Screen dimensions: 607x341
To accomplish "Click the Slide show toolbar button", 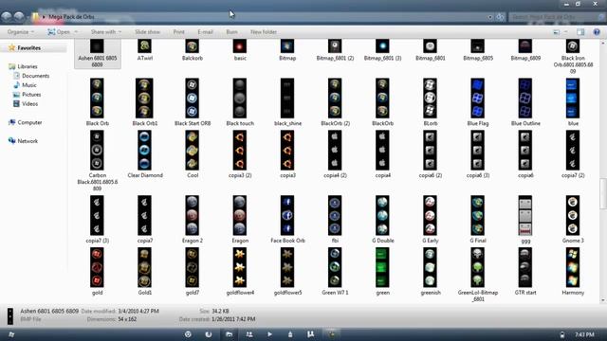I will point(147,32).
